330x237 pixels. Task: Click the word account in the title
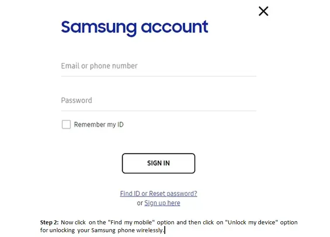(174, 27)
